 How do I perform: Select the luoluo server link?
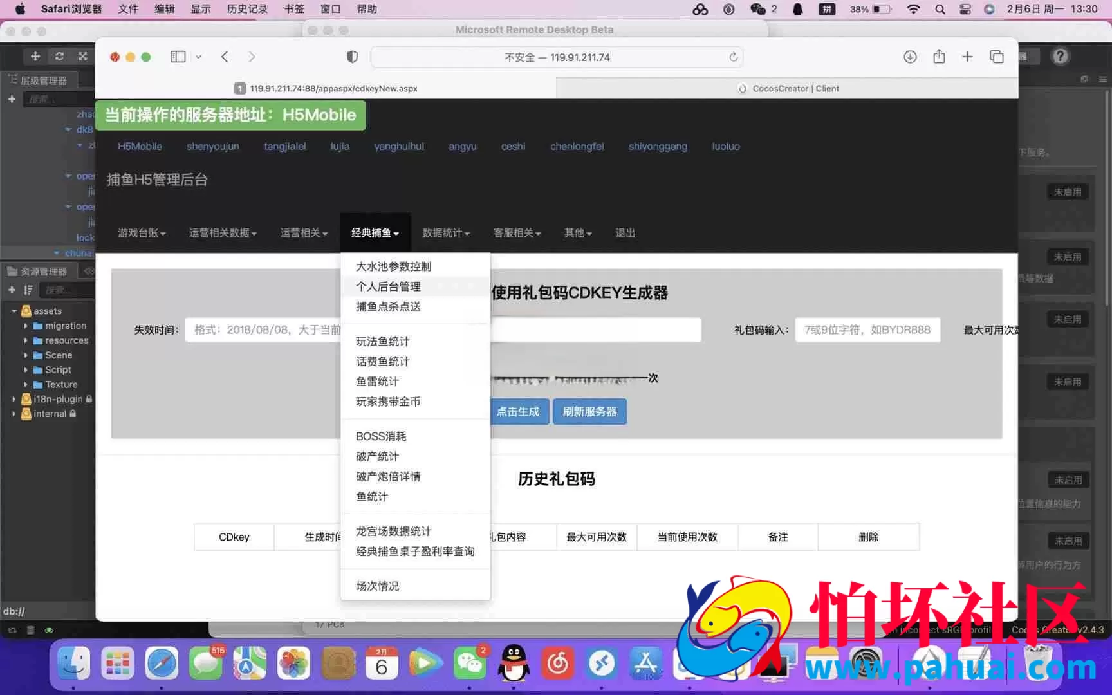click(x=726, y=147)
